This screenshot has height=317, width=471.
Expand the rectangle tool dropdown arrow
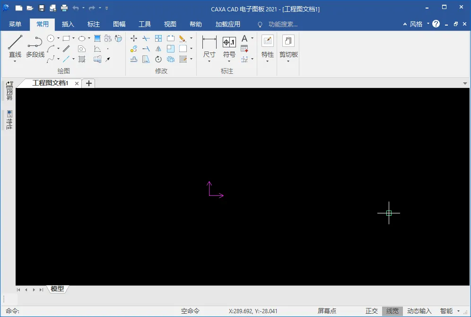[73, 38]
